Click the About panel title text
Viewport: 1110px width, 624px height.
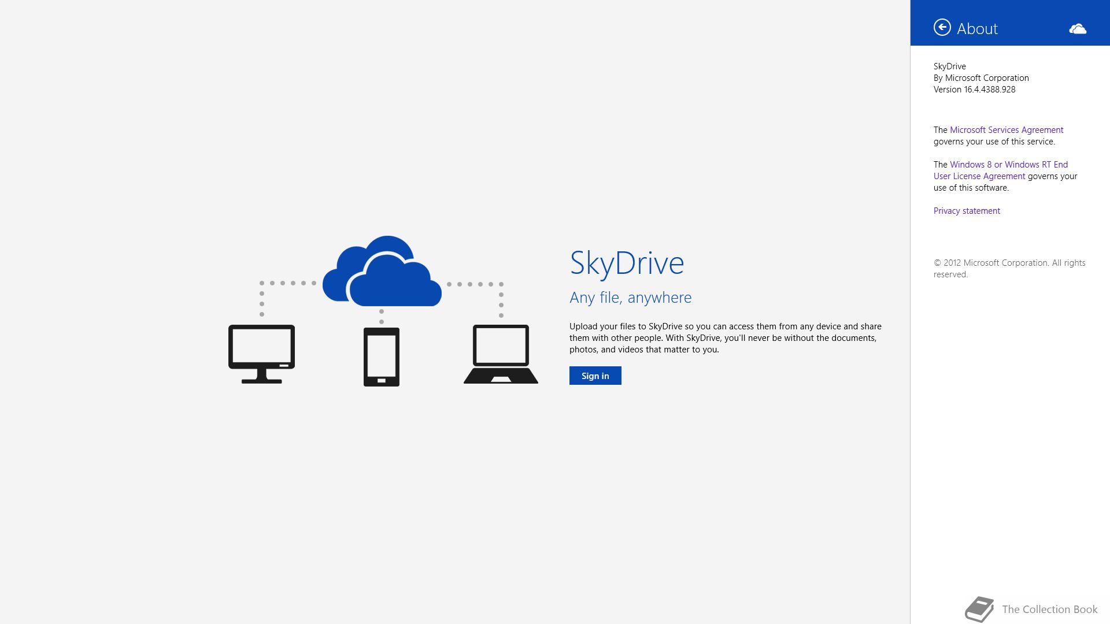pos(977,28)
